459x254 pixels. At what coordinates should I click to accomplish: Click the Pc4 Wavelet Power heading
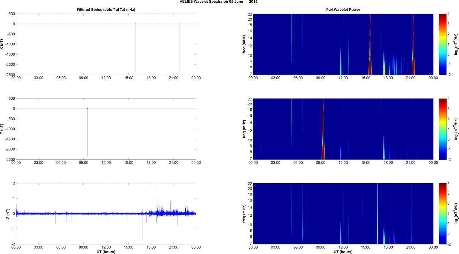coord(343,10)
